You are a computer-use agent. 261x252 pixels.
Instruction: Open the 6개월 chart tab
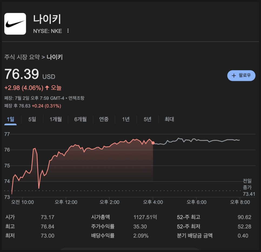[81, 119]
